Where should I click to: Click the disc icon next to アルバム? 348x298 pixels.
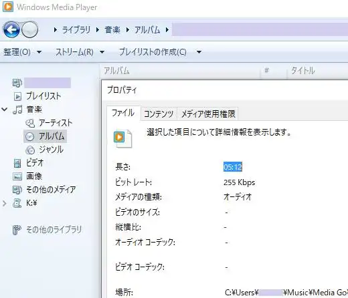pos(30,136)
